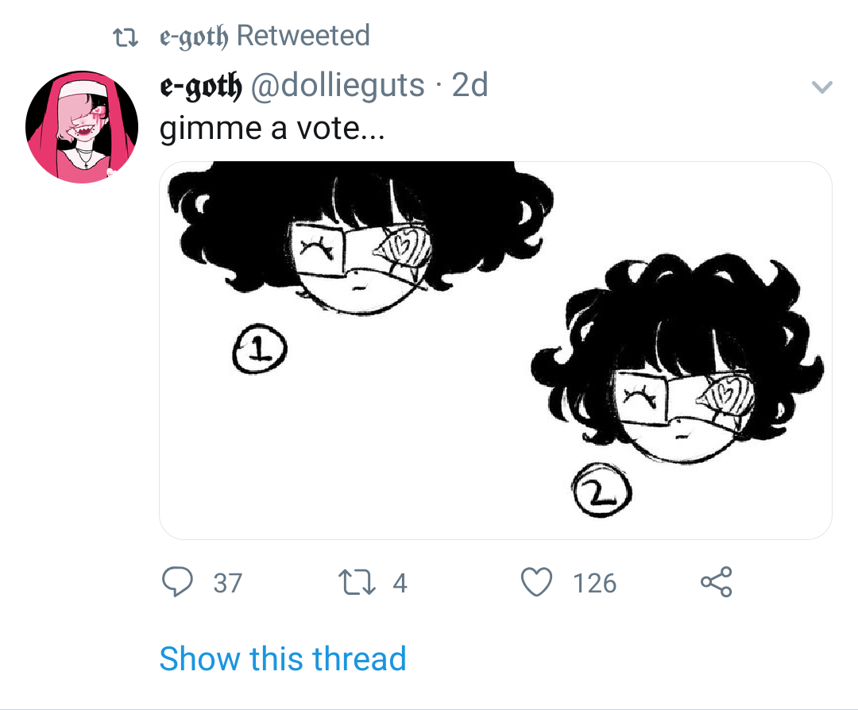Select the "gimme a vote..." tweet text

(x=272, y=127)
